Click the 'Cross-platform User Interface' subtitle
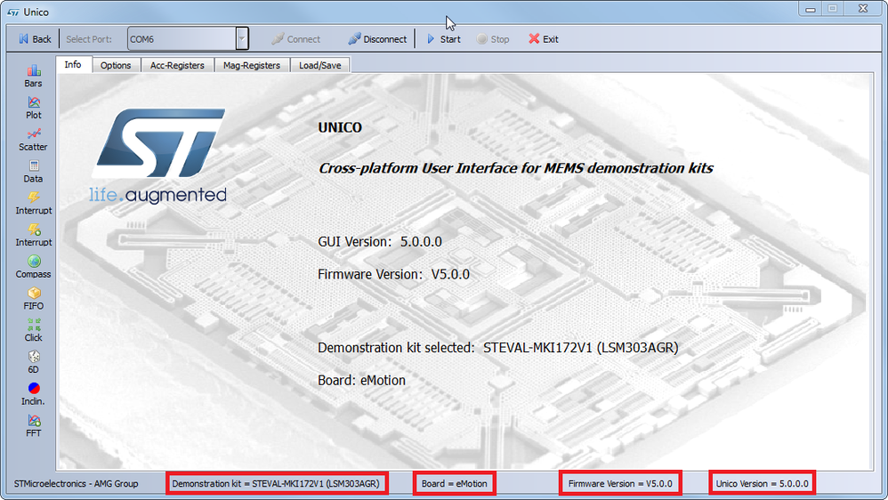Screen dimensions: 888x500 (x=515, y=168)
